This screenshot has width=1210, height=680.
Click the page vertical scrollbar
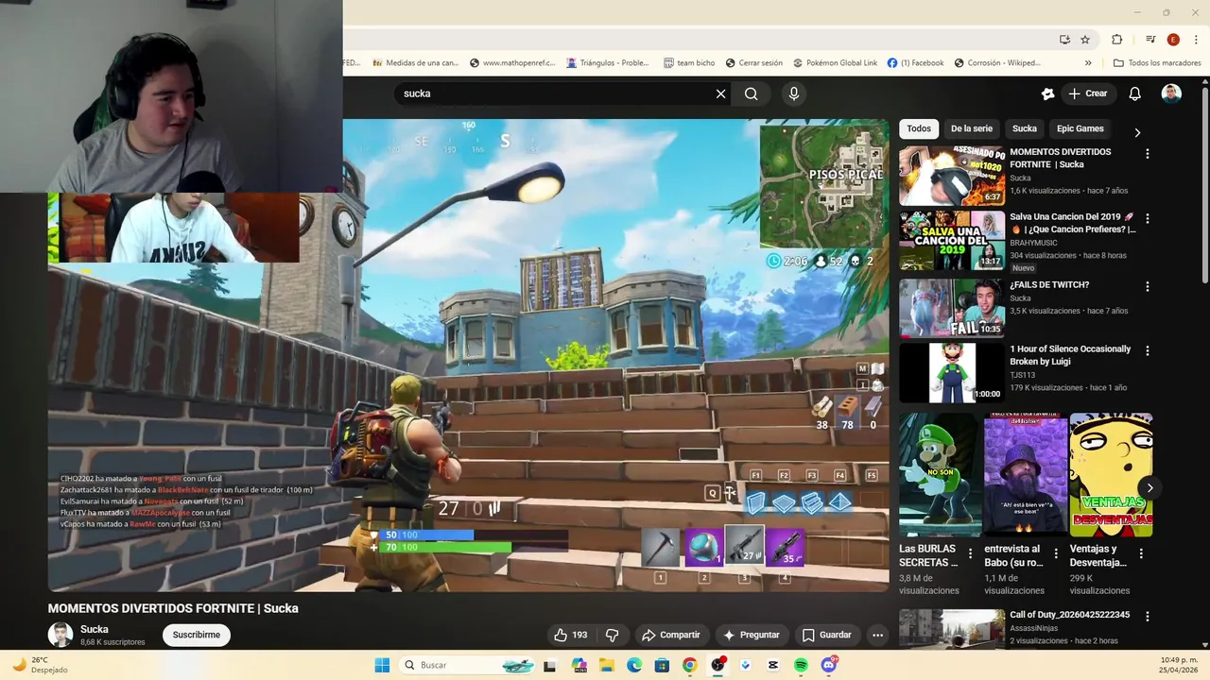[x=1205, y=184]
